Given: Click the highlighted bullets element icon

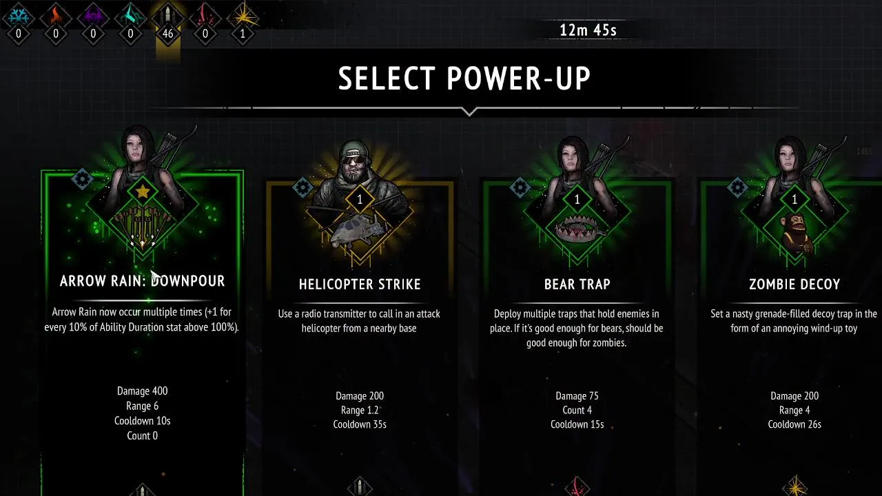Looking at the screenshot, I should [167, 14].
